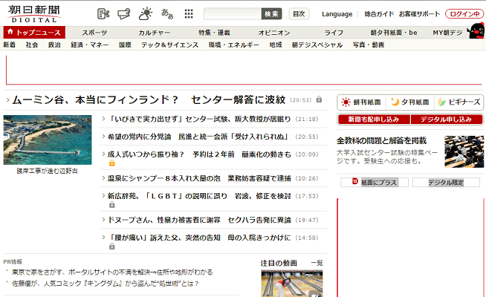Open 政治 submenu item
The image size is (486, 297).
point(54,45)
